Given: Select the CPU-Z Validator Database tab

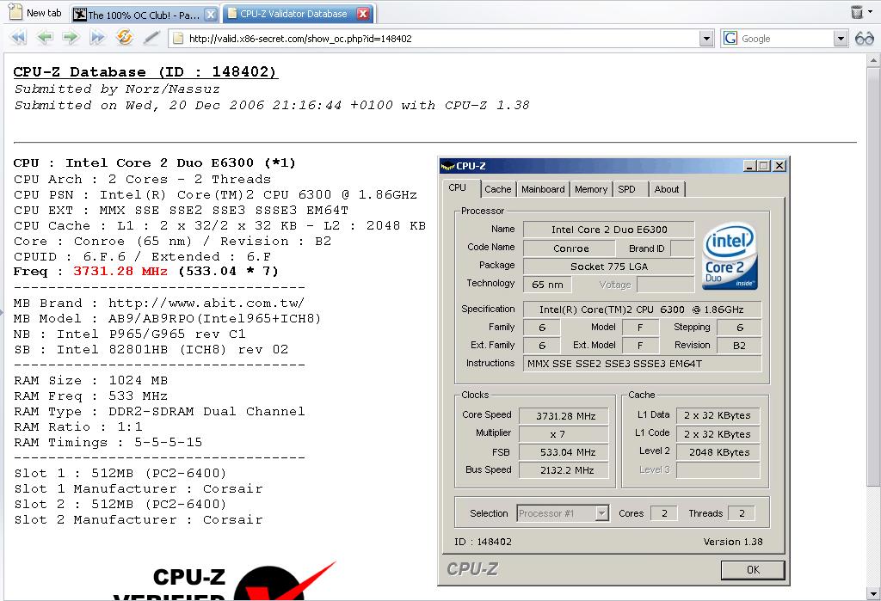Looking at the screenshot, I should [298, 14].
